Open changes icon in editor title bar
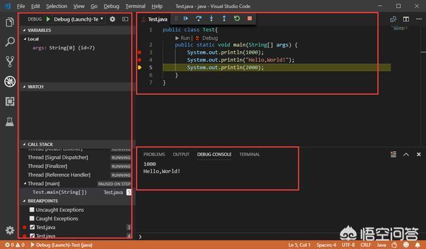 pyautogui.click(x=393, y=19)
